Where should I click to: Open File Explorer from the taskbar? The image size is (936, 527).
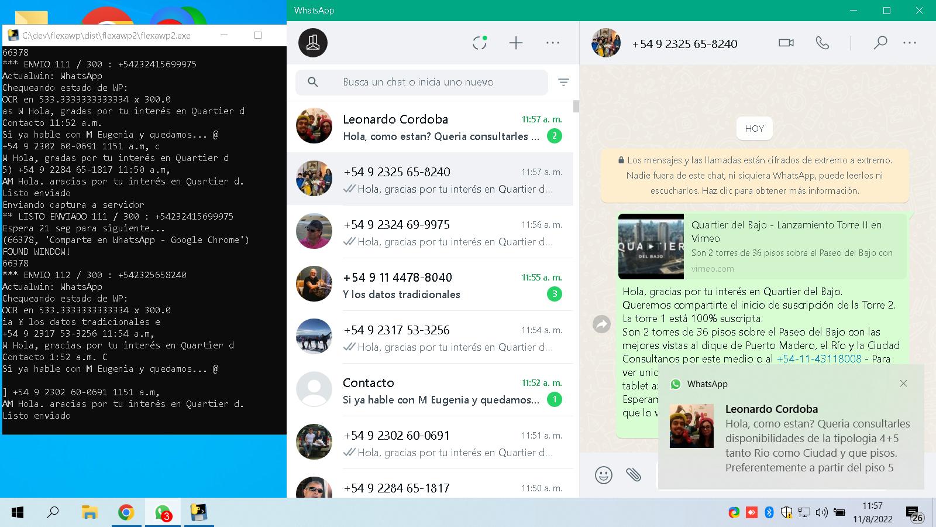point(89,513)
